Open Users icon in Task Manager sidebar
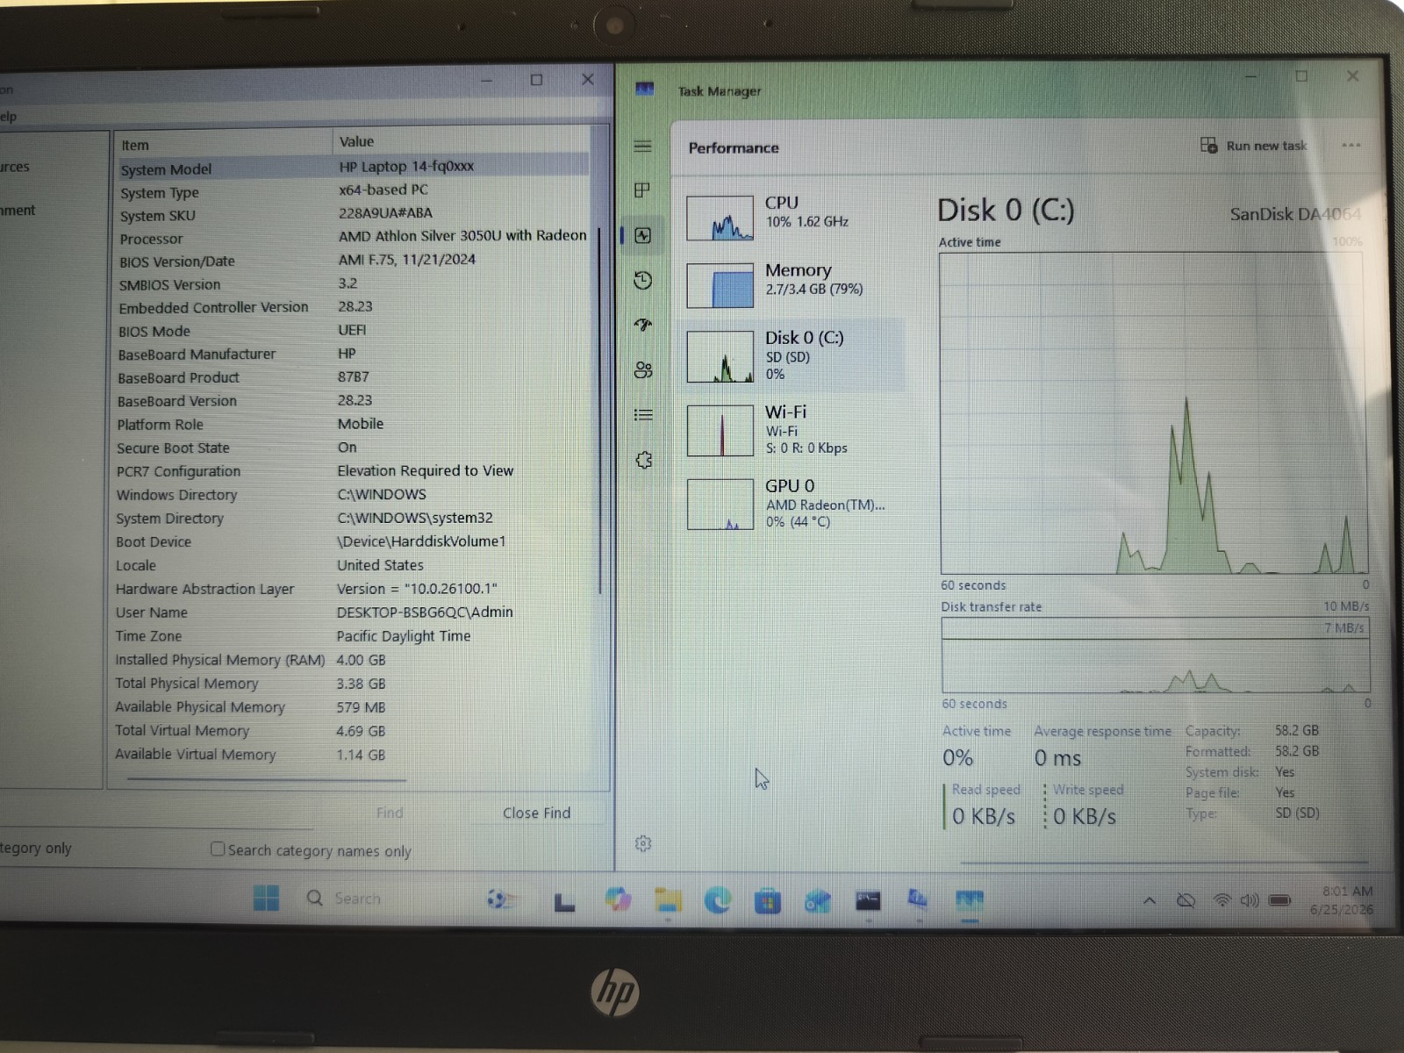 642,369
